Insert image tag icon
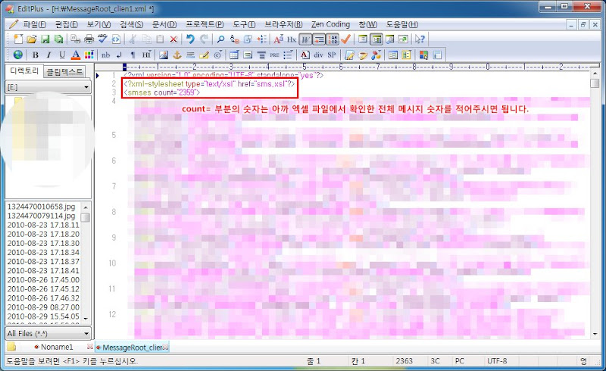The image size is (606, 371). [x=164, y=55]
